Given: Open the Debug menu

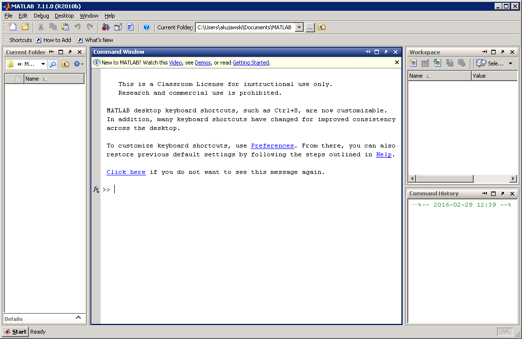Looking at the screenshot, I should 42,16.
